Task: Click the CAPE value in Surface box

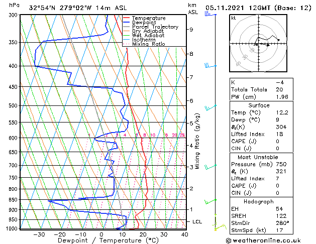Action: (277, 141)
